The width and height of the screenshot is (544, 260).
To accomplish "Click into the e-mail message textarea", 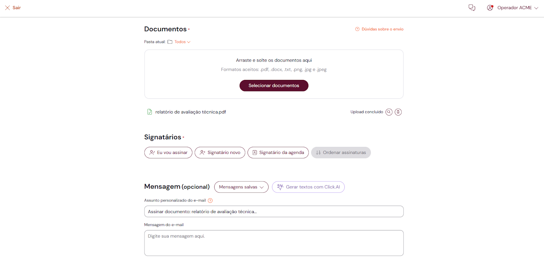I will [x=274, y=243].
